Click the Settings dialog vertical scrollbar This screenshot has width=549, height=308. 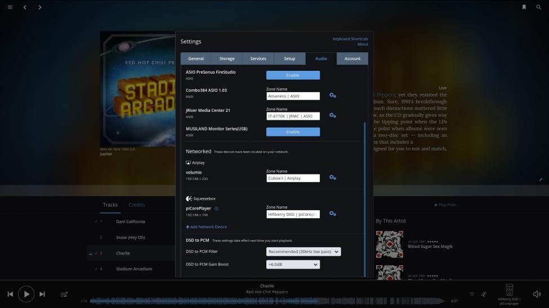point(364,200)
